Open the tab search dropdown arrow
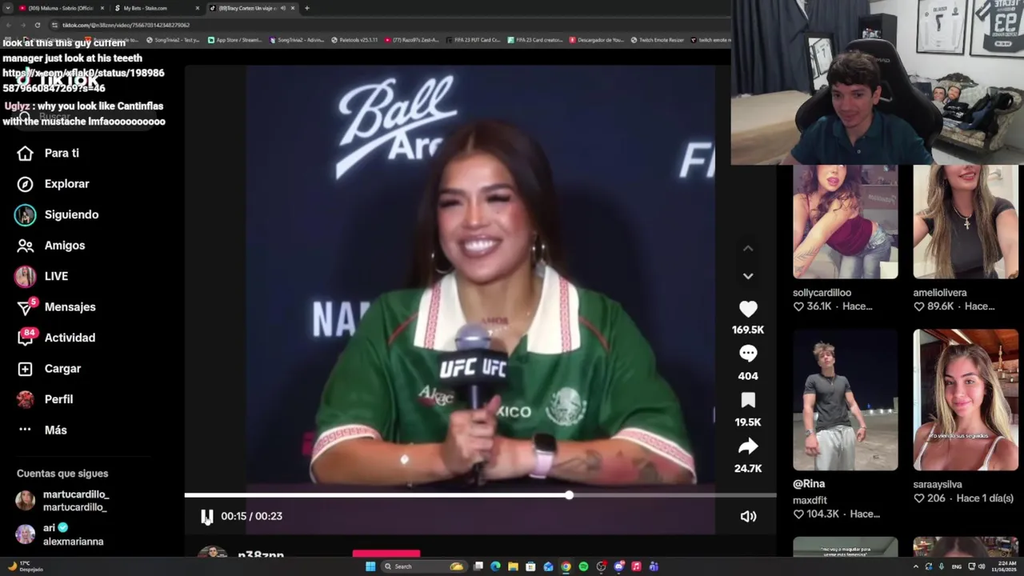 [8, 8]
